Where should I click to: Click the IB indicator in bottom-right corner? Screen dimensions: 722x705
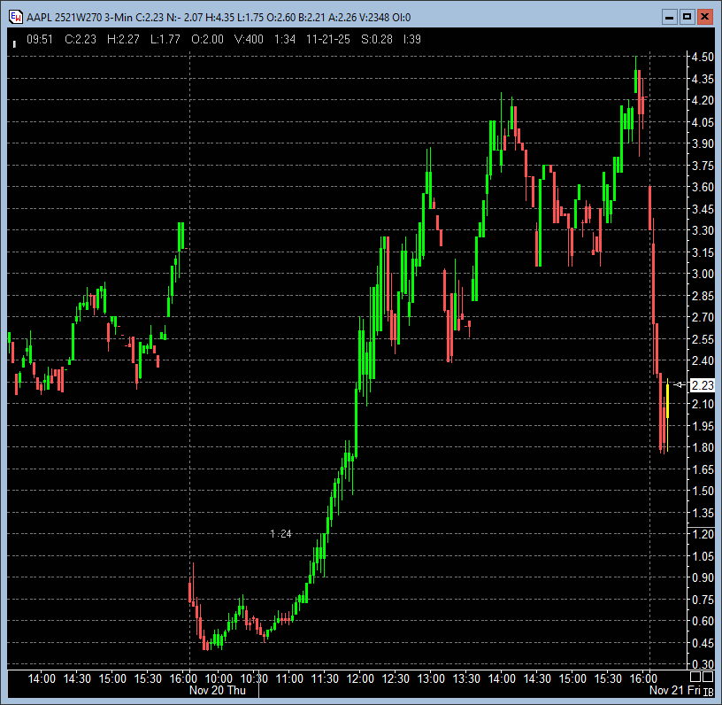tap(708, 692)
